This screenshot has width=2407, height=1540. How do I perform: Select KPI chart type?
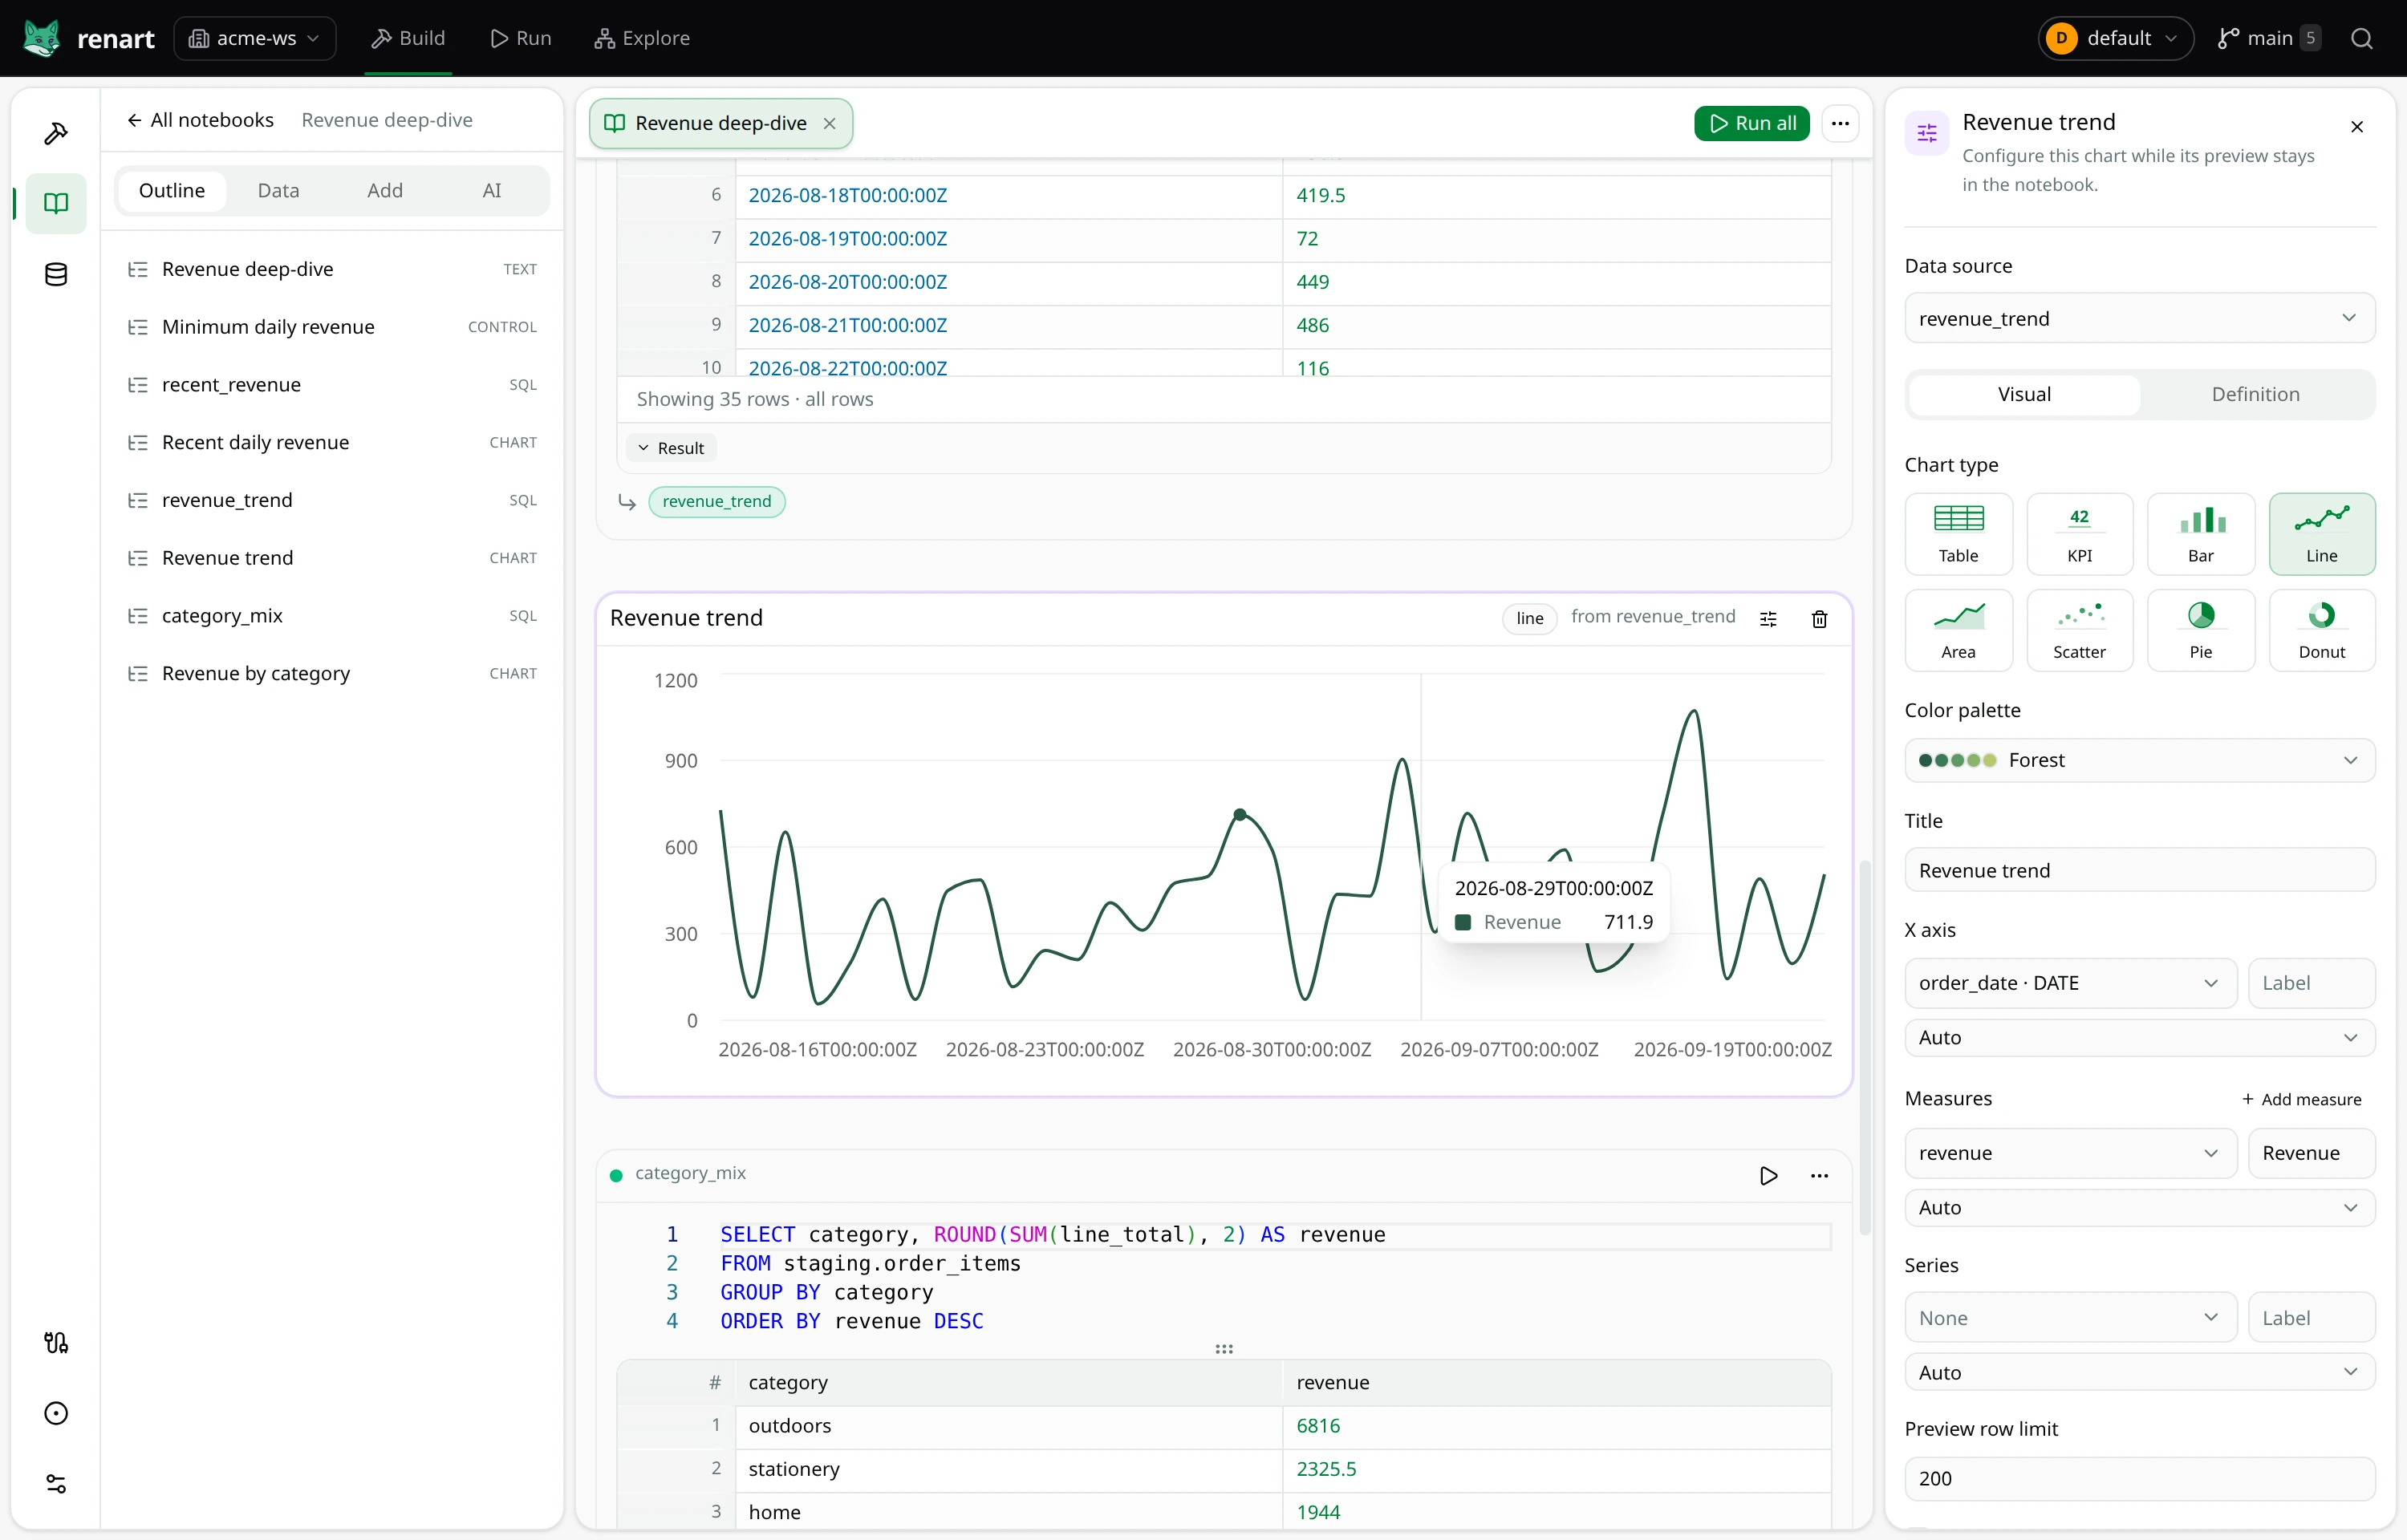click(2079, 534)
